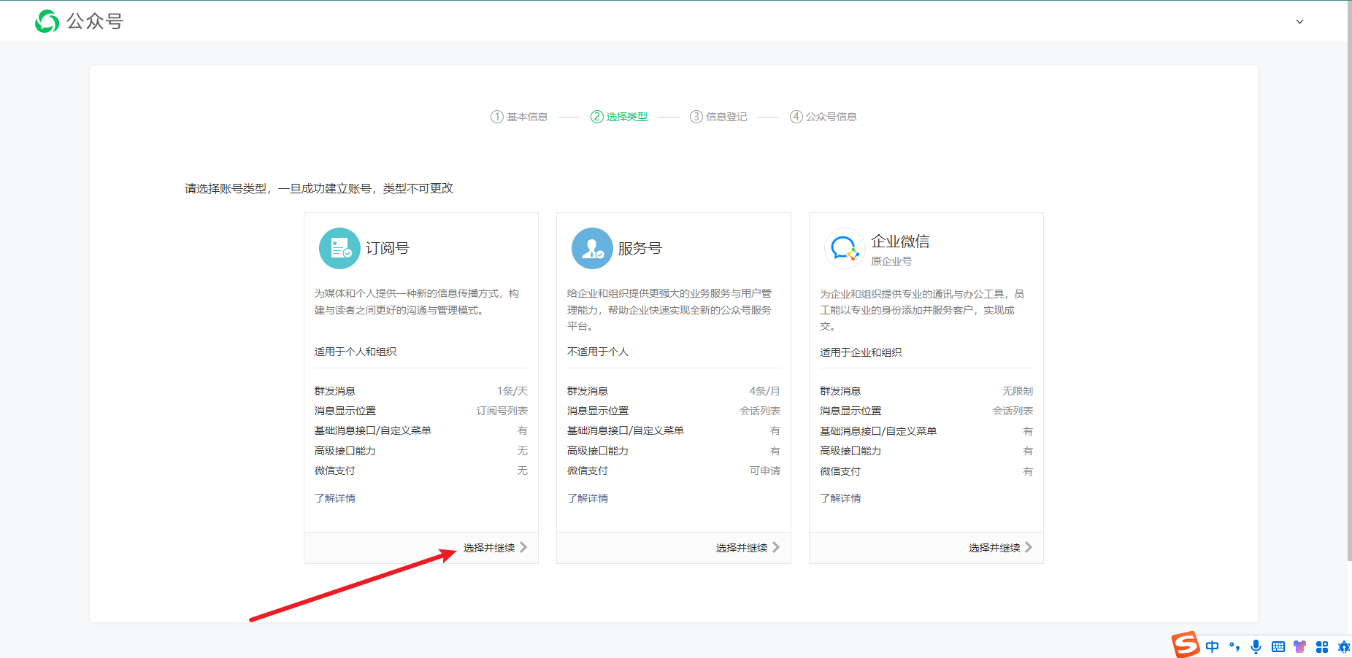The height and width of the screenshot is (658, 1352).
Task: Click 原企业号 subtitle
Action: 891,261
